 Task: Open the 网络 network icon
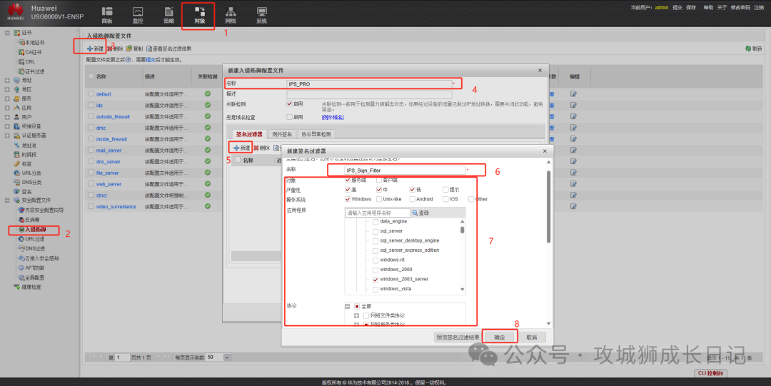231,15
